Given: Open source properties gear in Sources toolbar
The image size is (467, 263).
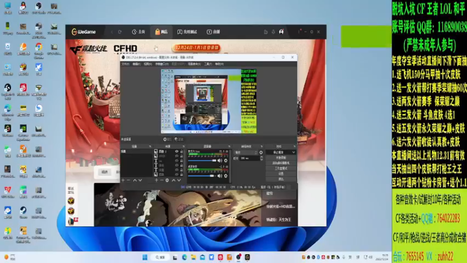Looking at the screenshot, I should [167, 180].
